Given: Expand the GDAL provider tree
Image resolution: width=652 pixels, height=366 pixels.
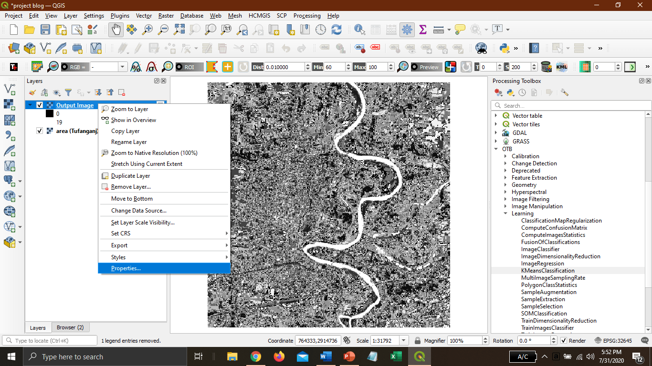Looking at the screenshot, I should 496,132.
